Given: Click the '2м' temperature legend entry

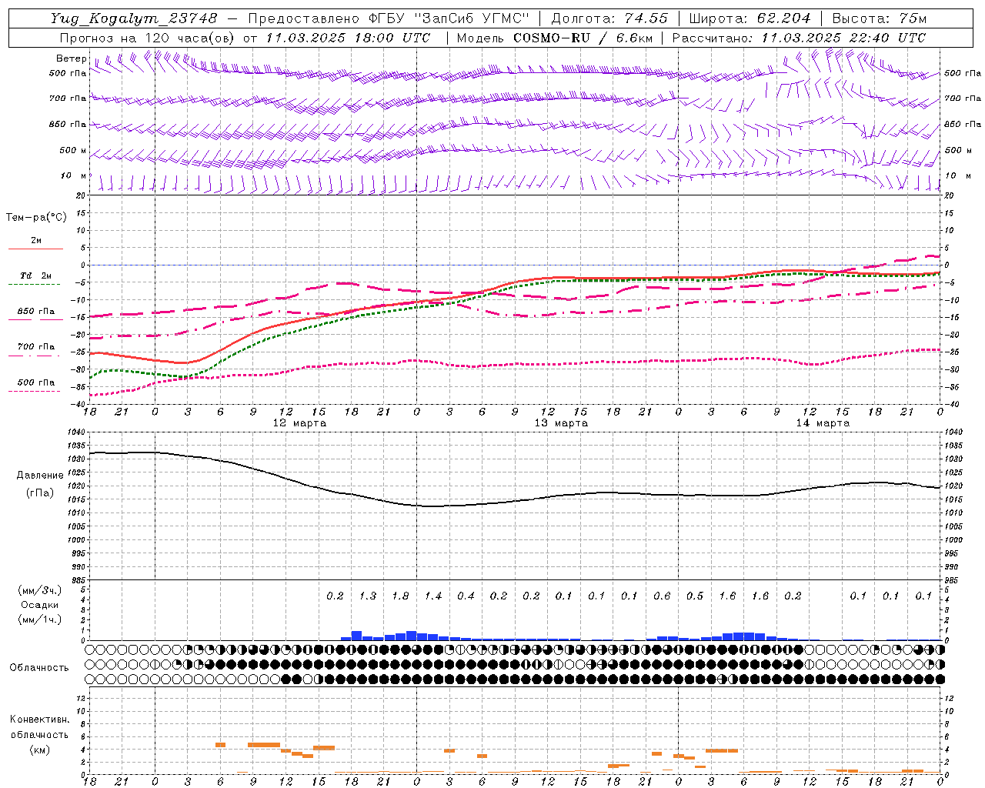Looking at the screenshot, I should pyautogui.click(x=36, y=241).
